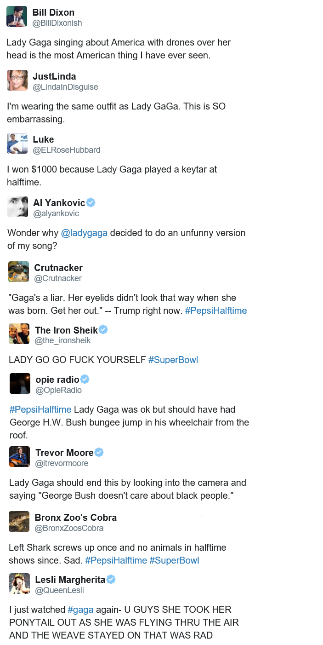Screen dimensions: 323x645
Task: Open the #gaga hashtag link
Action: point(80,610)
